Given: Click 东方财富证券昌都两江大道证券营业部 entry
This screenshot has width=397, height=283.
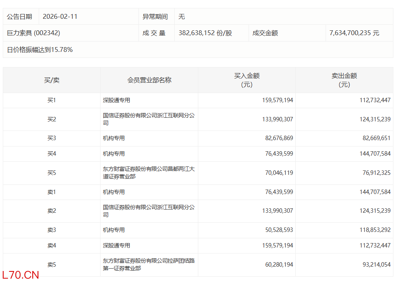Looking at the screenshot, I should coord(148,173).
